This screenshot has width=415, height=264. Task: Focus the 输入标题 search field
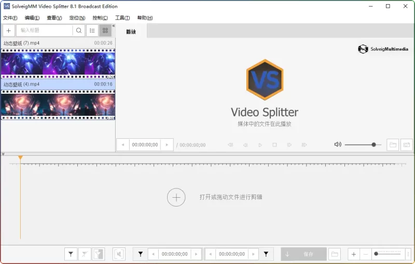coord(44,31)
